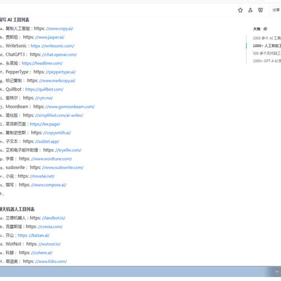Follow the cresta.com link

[x=50, y=226]
